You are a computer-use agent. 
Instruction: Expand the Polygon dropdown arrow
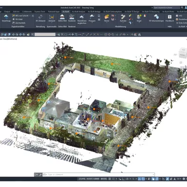[x=92, y=23]
